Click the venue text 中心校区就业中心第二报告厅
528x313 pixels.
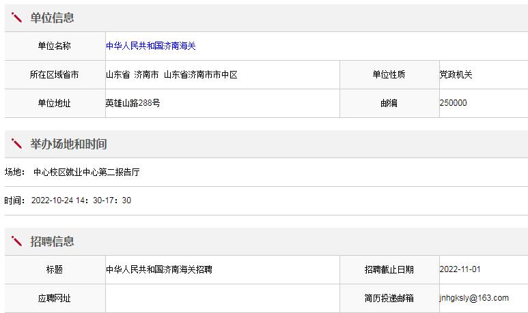[86, 173]
